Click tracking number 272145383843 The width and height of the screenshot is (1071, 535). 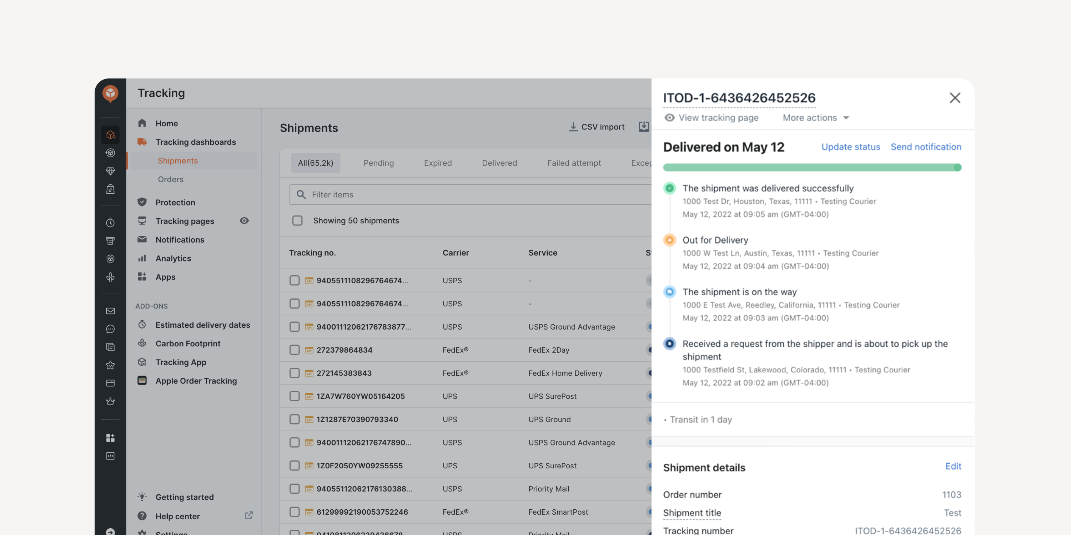pyautogui.click(x=344, y=373)
